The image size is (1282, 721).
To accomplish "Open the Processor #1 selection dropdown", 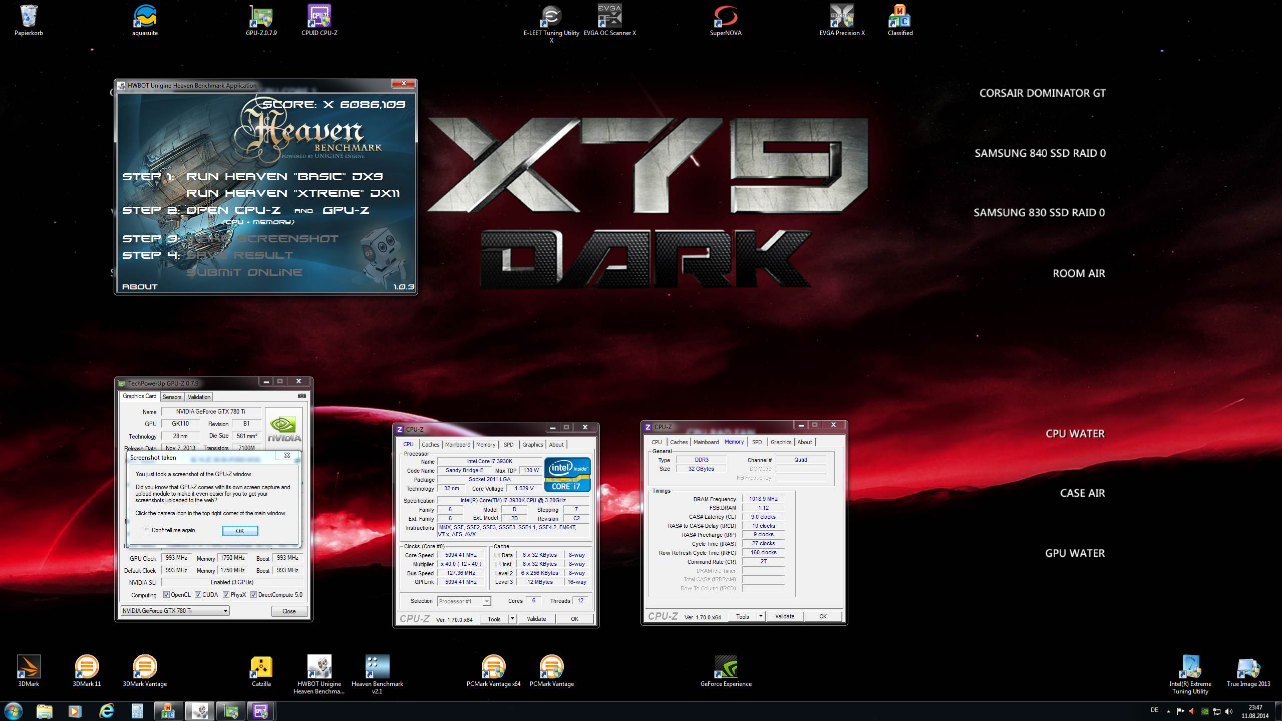I will point(464,601).
